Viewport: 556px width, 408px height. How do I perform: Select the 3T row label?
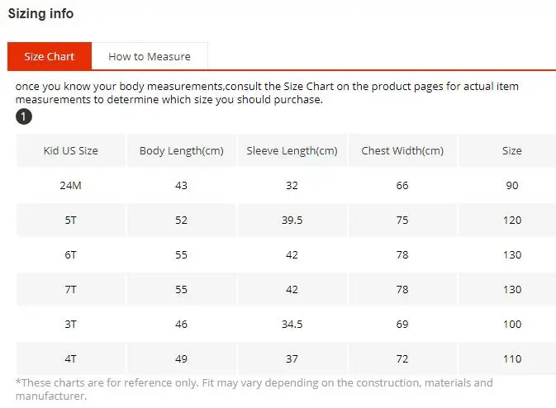71,324
